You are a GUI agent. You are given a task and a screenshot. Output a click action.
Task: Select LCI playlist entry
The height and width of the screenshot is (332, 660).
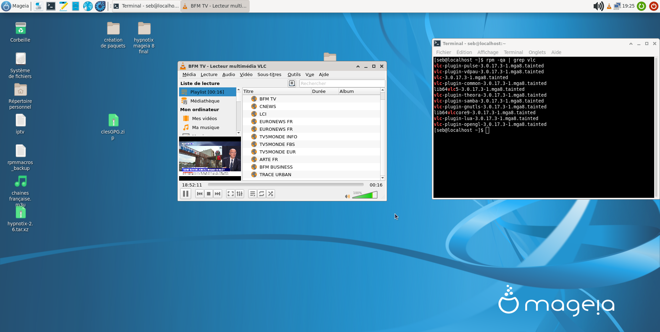pyautogui.click(x=311, y=114)
